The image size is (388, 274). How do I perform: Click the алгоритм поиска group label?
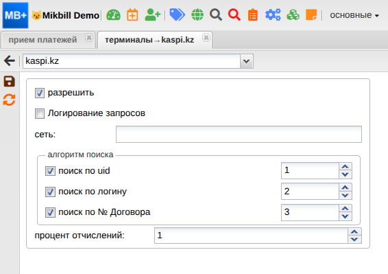click(80, 155)
